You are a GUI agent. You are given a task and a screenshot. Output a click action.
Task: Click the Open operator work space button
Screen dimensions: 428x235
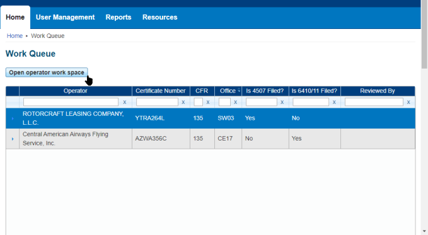47,72
